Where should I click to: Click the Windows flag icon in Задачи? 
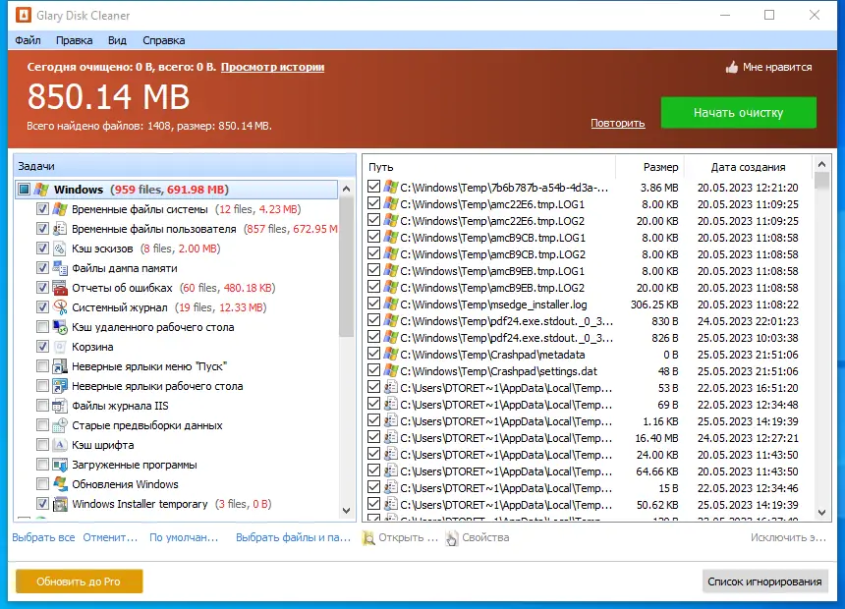coord(41,190)
